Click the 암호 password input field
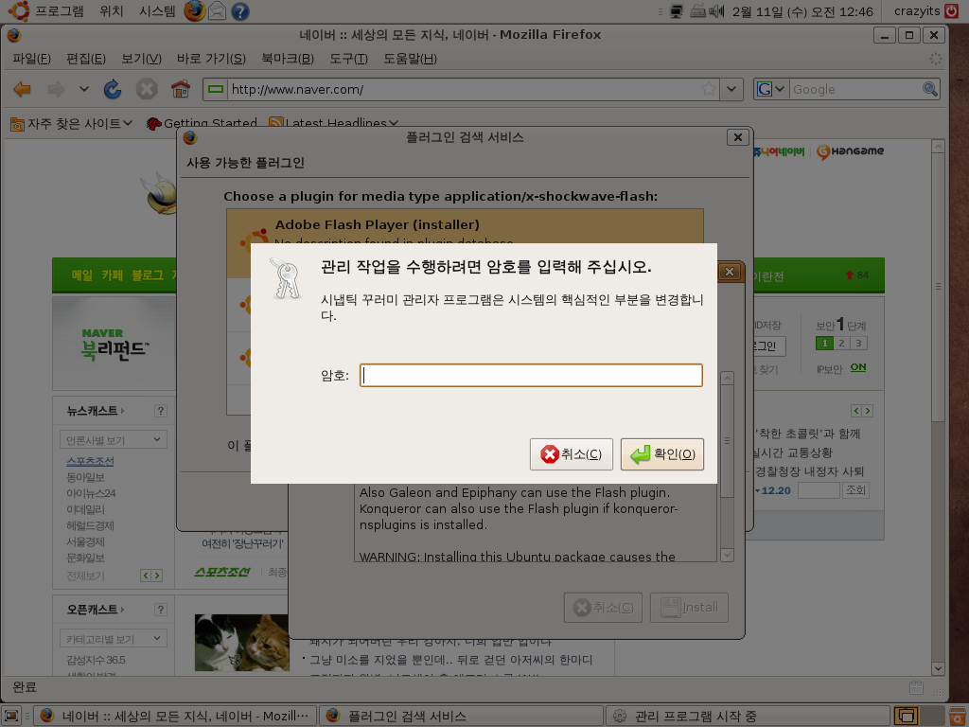This screenshot has width=969, height=727. pos(531,375)
